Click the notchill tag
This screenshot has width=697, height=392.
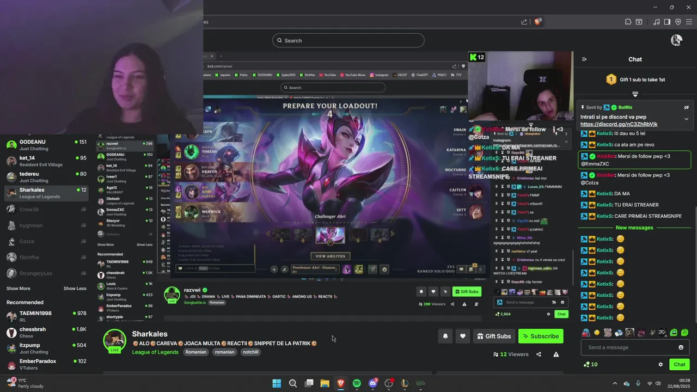coord(250,352)
